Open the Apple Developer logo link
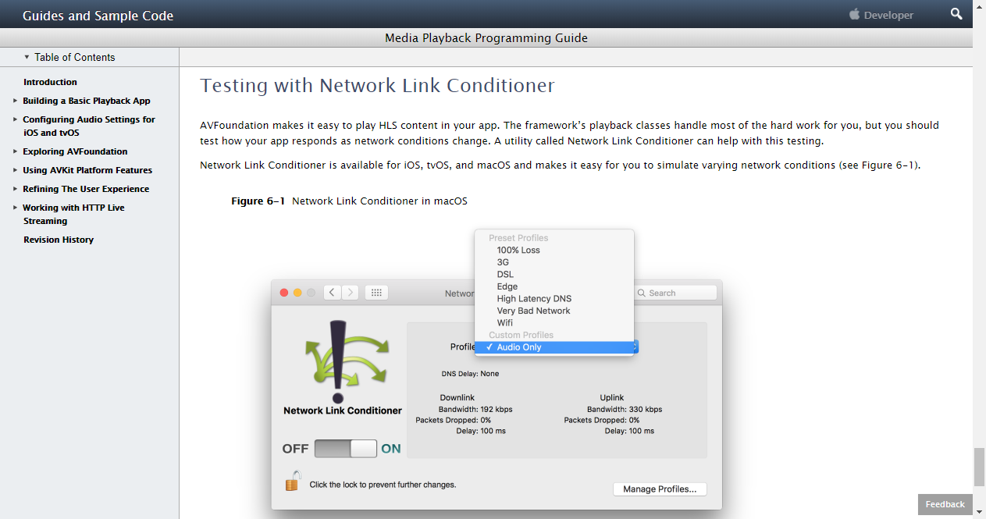 tap(881, 15)
